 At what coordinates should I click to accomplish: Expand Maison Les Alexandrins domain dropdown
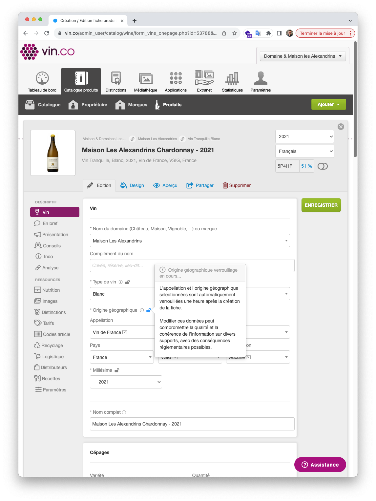(190, 240)
